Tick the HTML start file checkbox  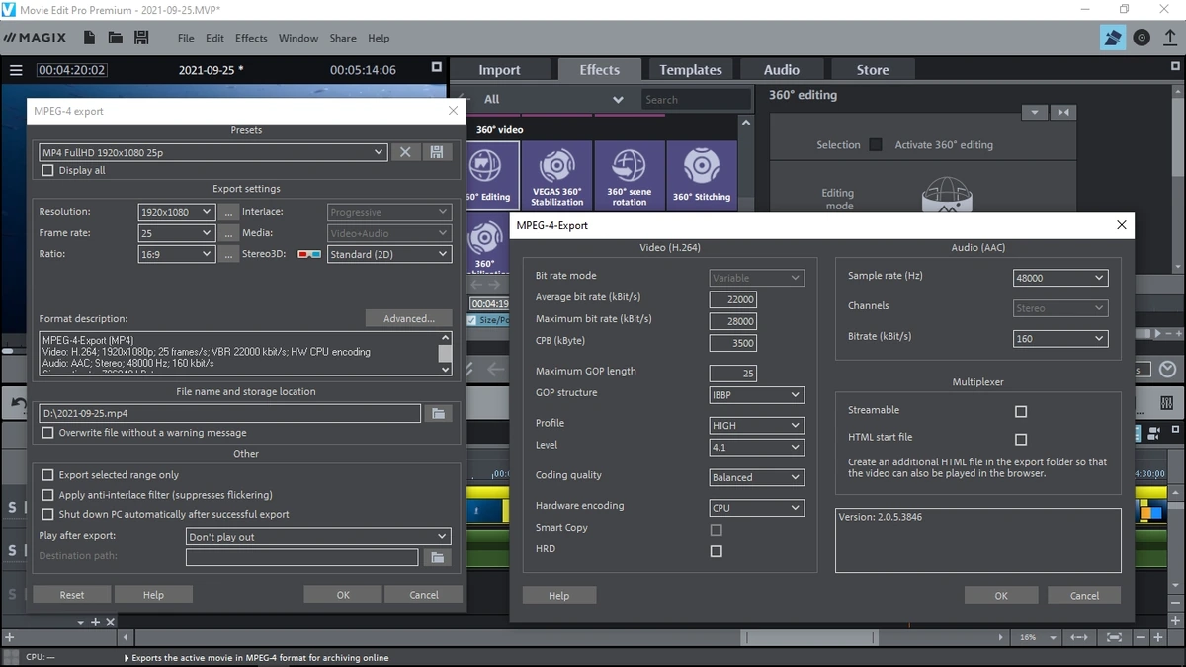[x=1021, y=439]
